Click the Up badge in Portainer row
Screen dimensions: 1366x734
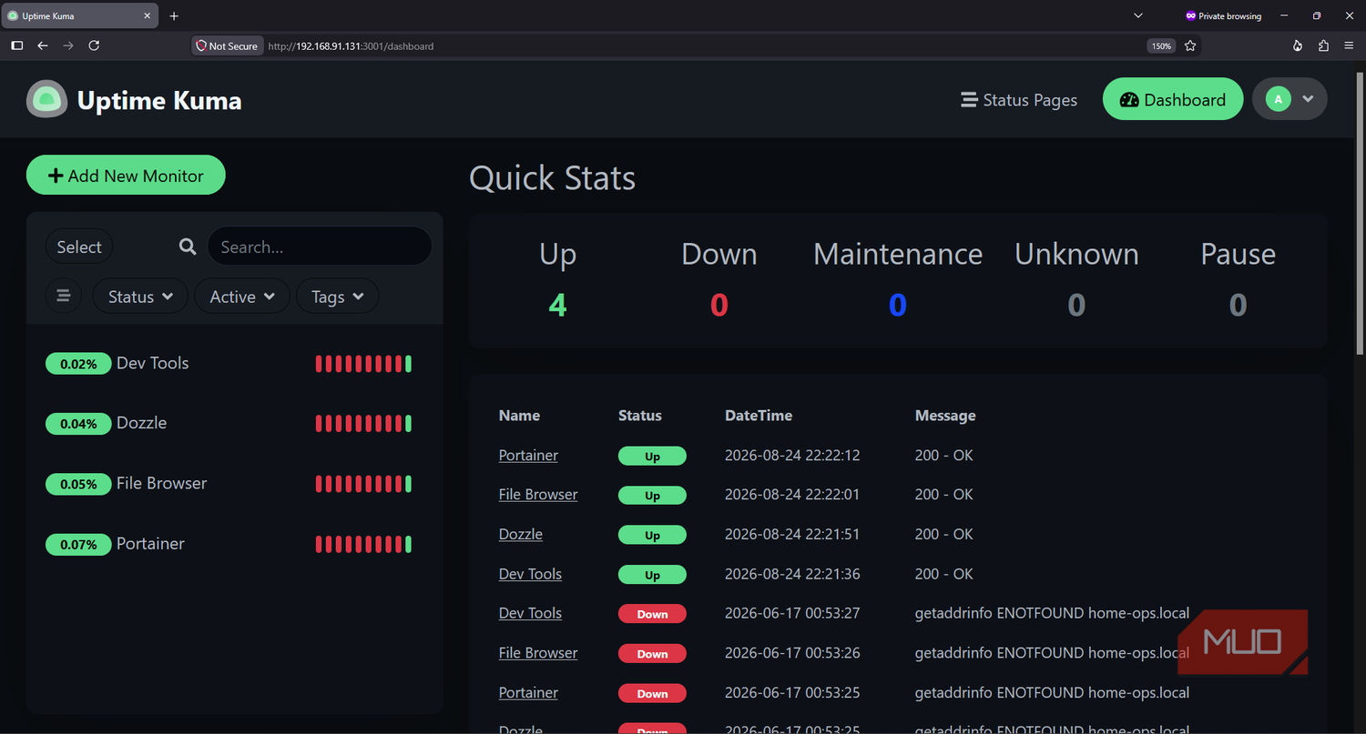click(x=652, y=457)
